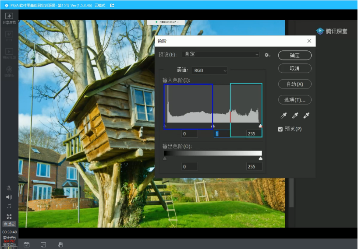Image resolution: width=358 pixels, height=249 pixels.
Task: Click the output levels white slider handle
Action: coord(261,158)
